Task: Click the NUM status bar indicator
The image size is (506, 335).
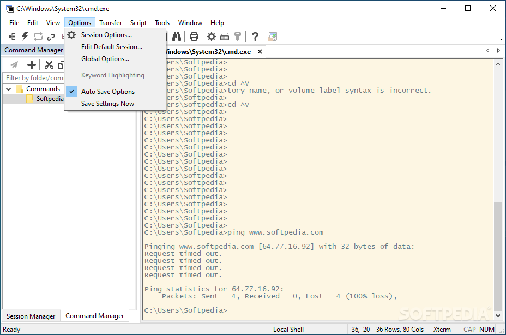Action: click(x=486, y=329)
